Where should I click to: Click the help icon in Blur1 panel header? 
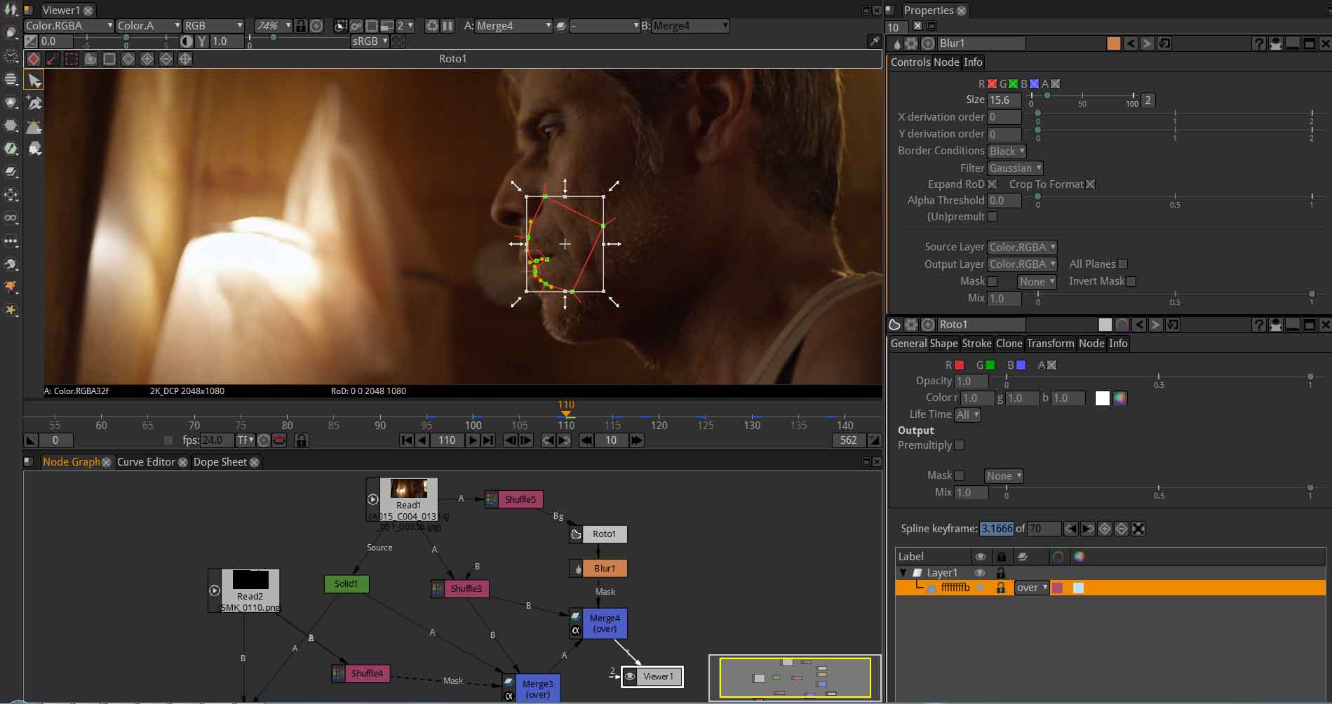tap(1258, 43)
